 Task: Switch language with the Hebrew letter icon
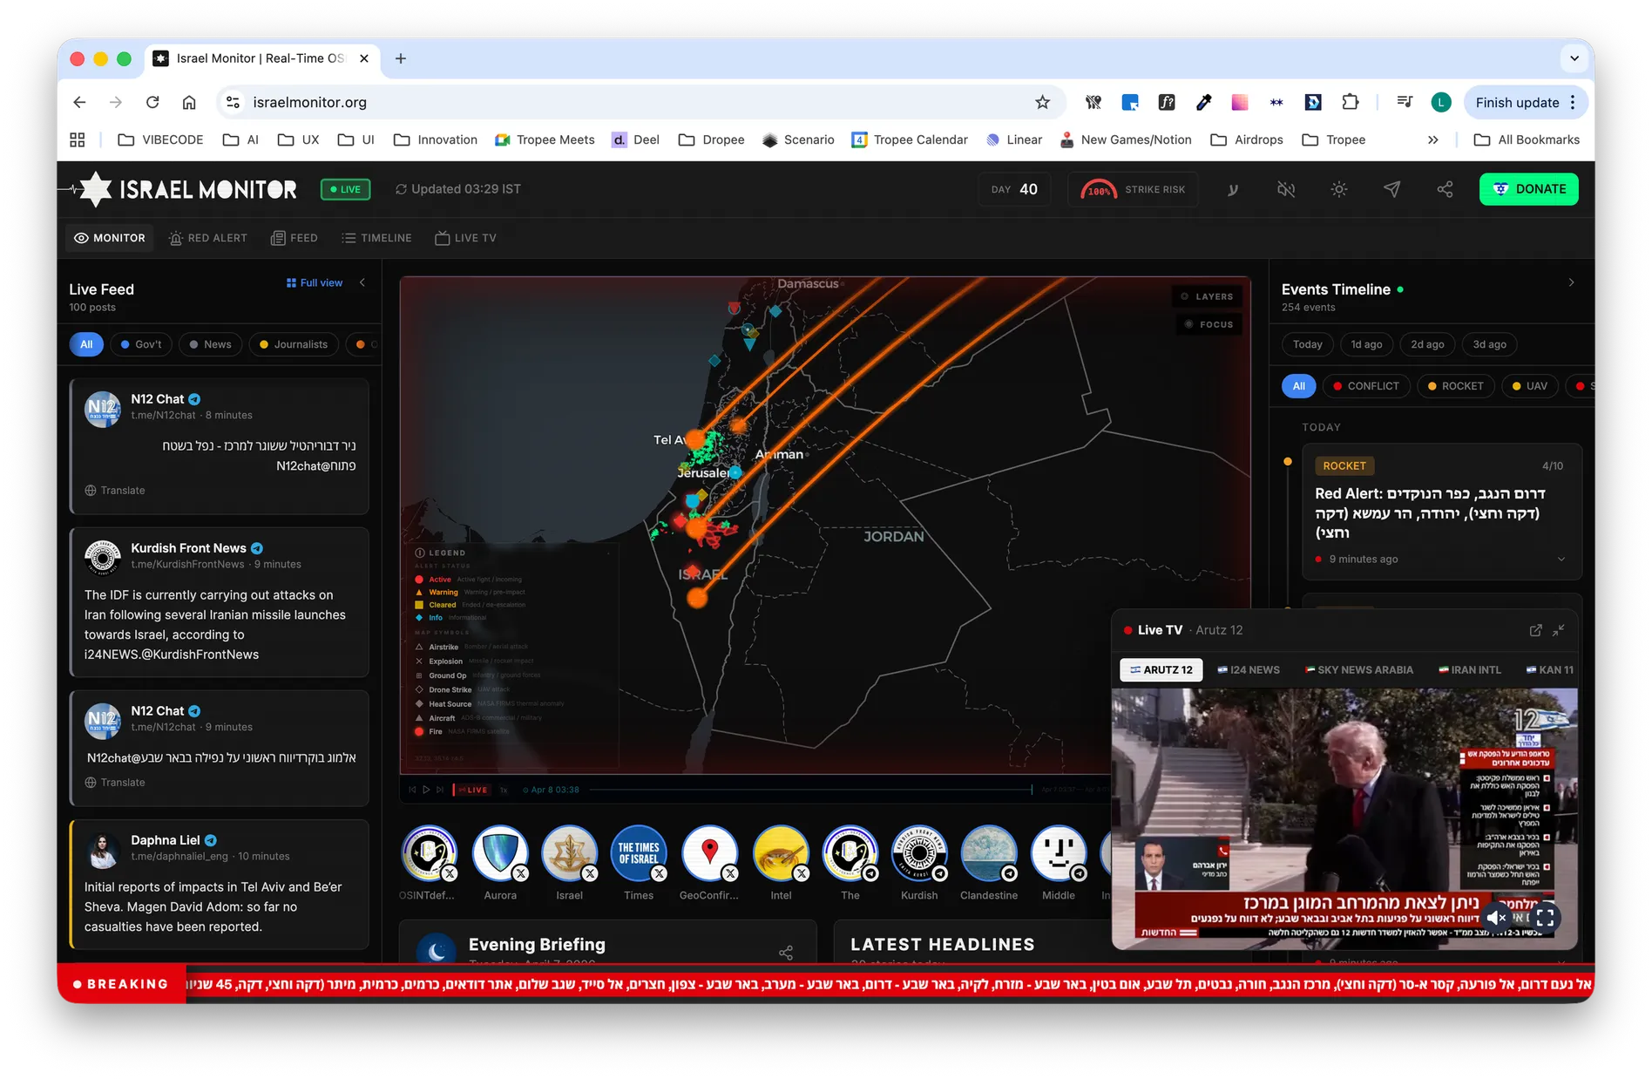click(1233, 189)
